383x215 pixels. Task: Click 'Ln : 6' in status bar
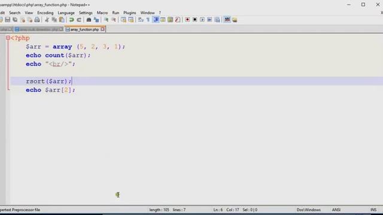pyautogui.click(x=218, y=210)
